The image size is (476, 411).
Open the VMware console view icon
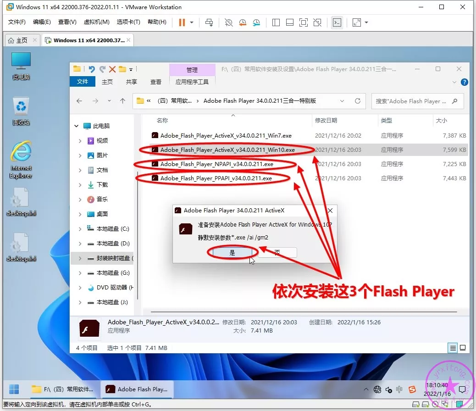(x=337, y=22)
